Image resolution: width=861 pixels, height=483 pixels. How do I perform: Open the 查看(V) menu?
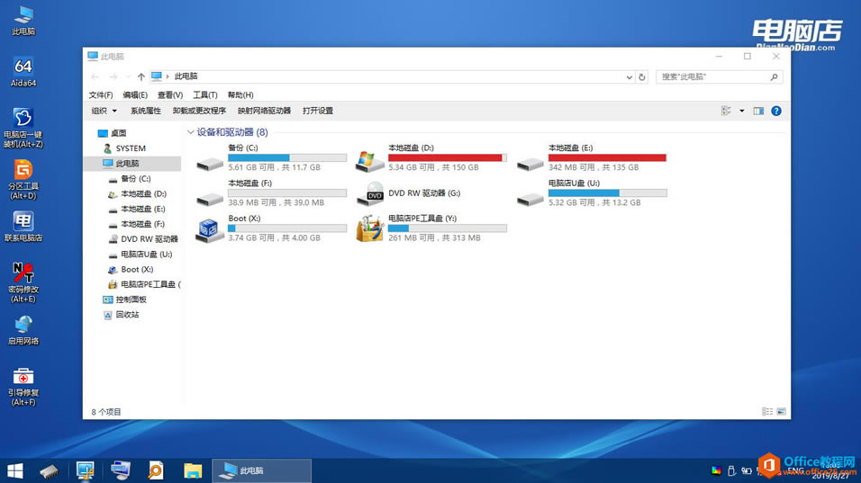click(169, 94)
